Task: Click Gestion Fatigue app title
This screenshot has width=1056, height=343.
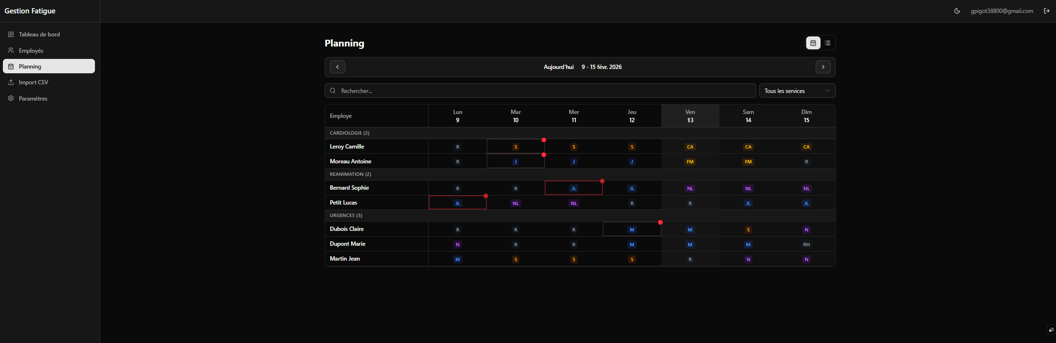Action: (30, 11)
